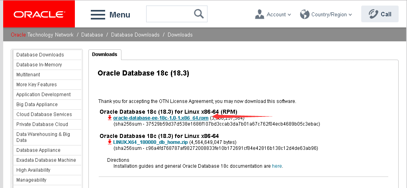This screenshot has width=407, height=188.
Task: Download oracle-database-ee-18c-1.0-1.x86_64.rpm
Action: (x=160, y=118)
